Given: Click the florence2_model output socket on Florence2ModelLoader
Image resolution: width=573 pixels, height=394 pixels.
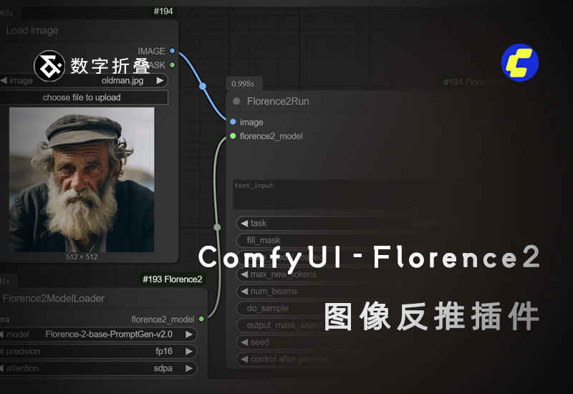Looking at the screenshot, I should (201, 319).
